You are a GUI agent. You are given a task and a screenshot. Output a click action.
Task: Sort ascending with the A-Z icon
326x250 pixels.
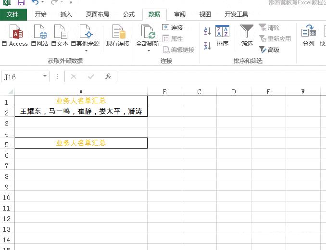point(207,31)
